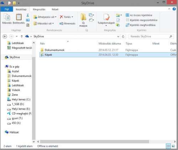Select Hálózat in navigation pane
This screenshot has height=150, width=178.
coord(12,132)
